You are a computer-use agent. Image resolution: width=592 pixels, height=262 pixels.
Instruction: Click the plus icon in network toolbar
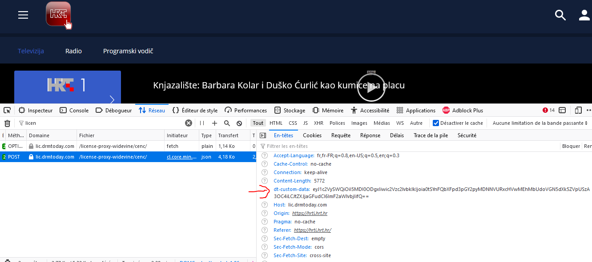[x=214, y=123]
